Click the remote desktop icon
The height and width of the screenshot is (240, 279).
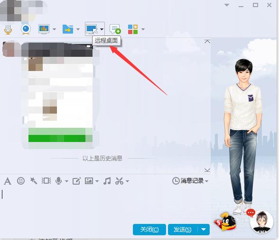click(92, 29)
